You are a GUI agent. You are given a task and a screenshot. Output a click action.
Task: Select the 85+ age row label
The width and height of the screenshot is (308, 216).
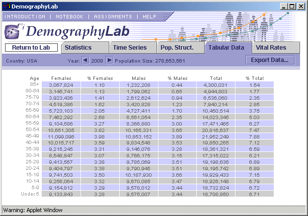pyautogui.click(x=34, y=84)
